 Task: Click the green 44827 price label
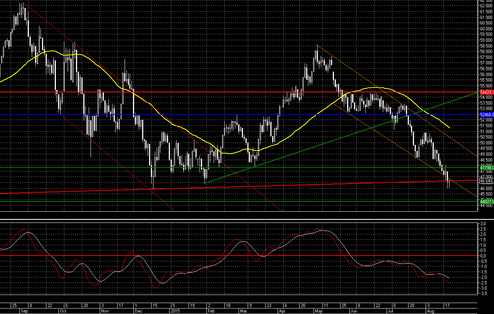[x=487, y=201]
